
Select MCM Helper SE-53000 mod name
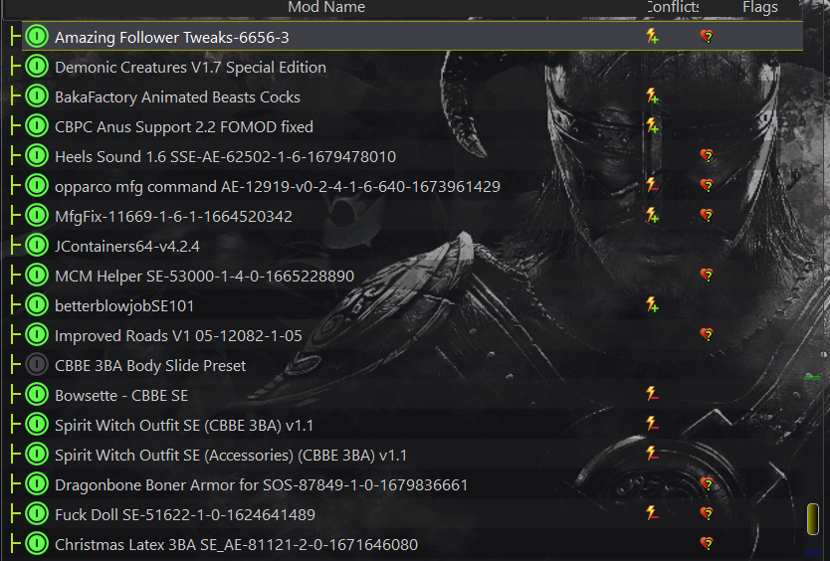(x=204, y=277)
